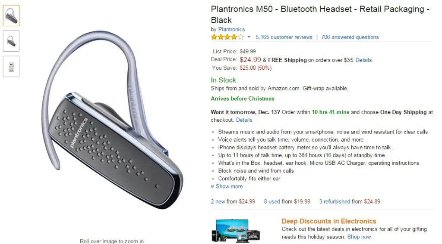Select the first headset thumbnail image

point(11,15)
